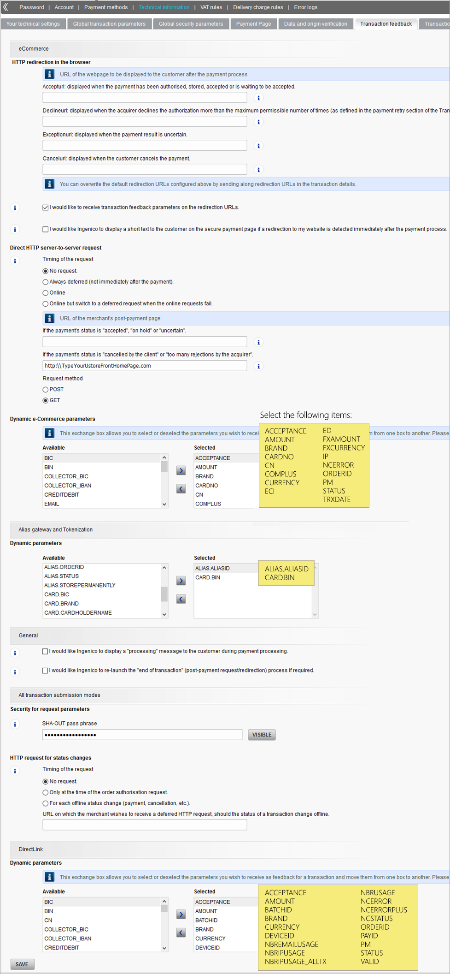The image size is (450, 974).
Task: Select COLLECTOR_IBAN in e-Commerce Available list
Action: tap(101, 486)
